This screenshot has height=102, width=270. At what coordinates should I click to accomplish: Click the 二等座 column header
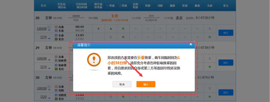coord(123,6)
